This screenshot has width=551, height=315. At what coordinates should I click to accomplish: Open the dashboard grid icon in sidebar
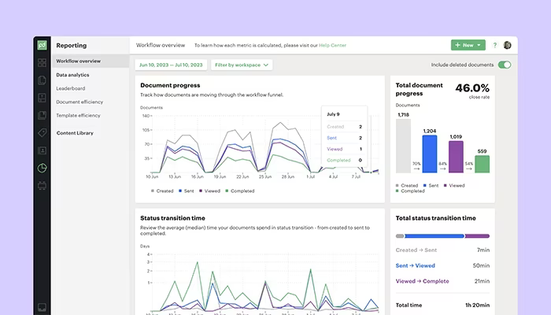pos(43,62)
